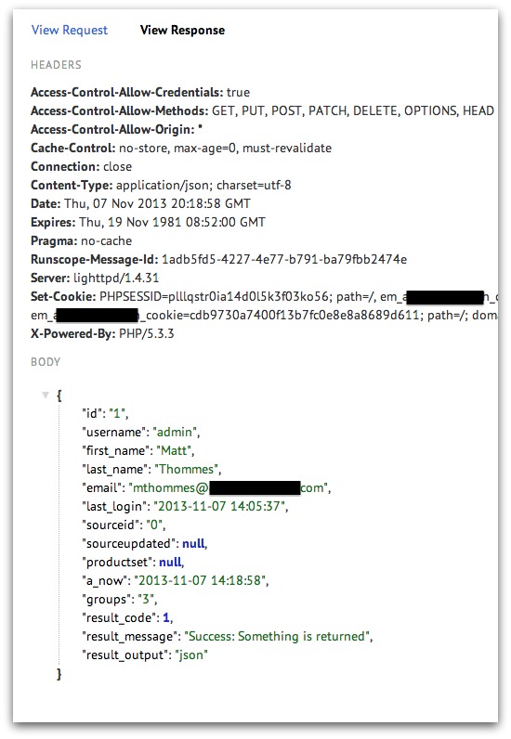Click the "username" key in JSON
The width and height of the screenshot is (511, 739).
point(114,433)
